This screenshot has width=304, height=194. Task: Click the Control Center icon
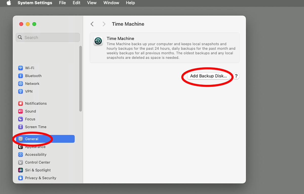coord(21,162)
